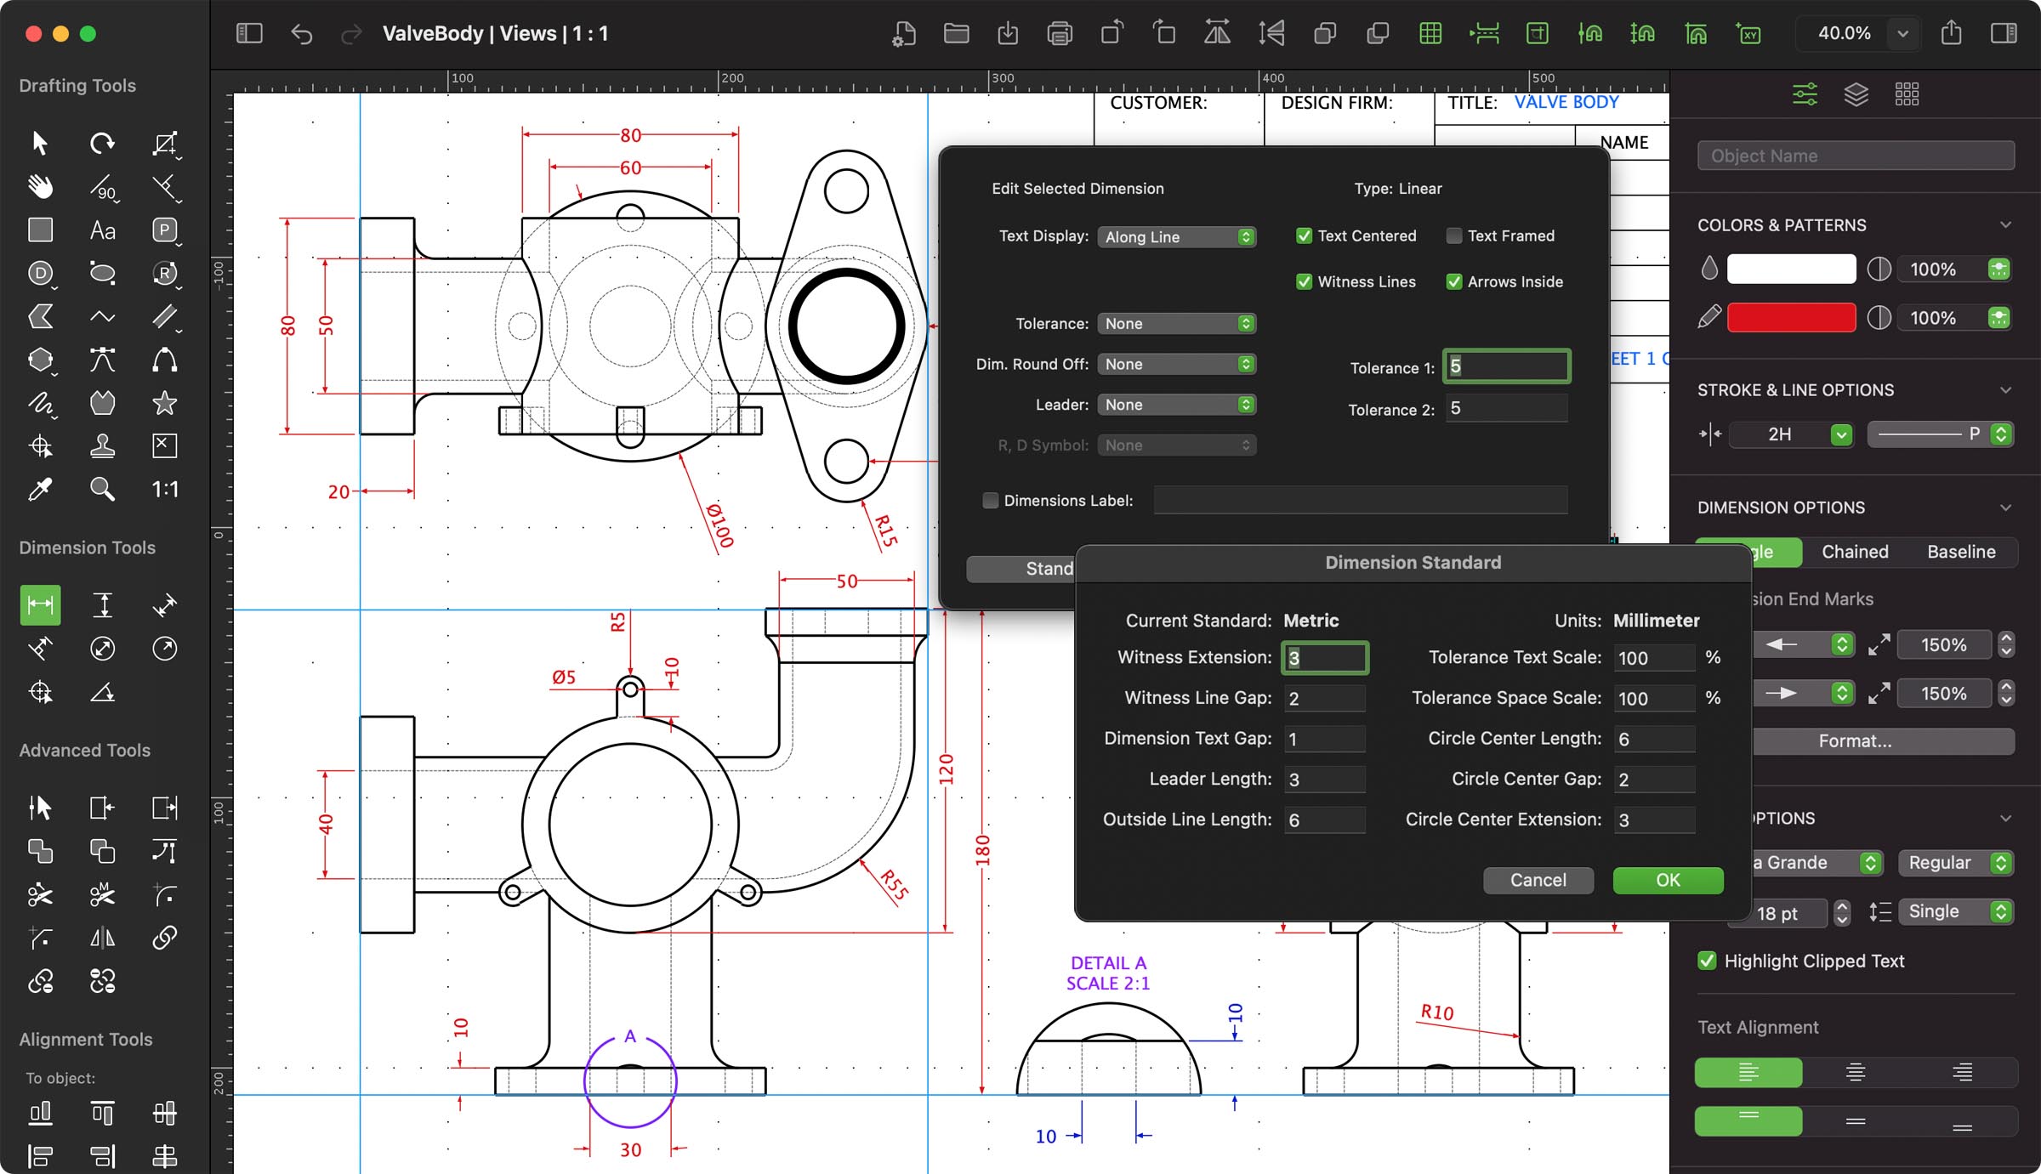The height and width of the screenshot is (1174, 2041).
Task: Click the red stroke color swatch
Action: (1791, 317)
